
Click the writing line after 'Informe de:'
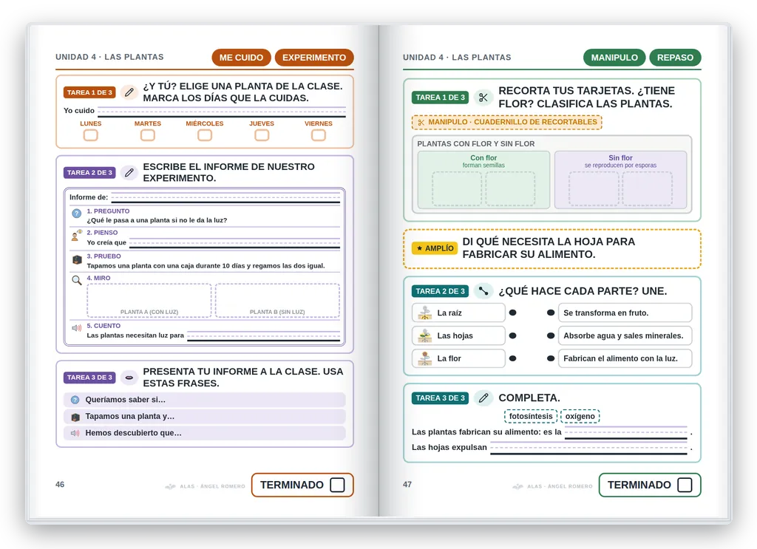(226, 198)
